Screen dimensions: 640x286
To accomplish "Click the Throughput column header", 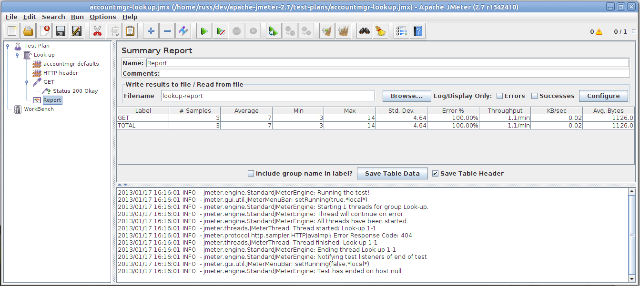I will tap(505, 111).
